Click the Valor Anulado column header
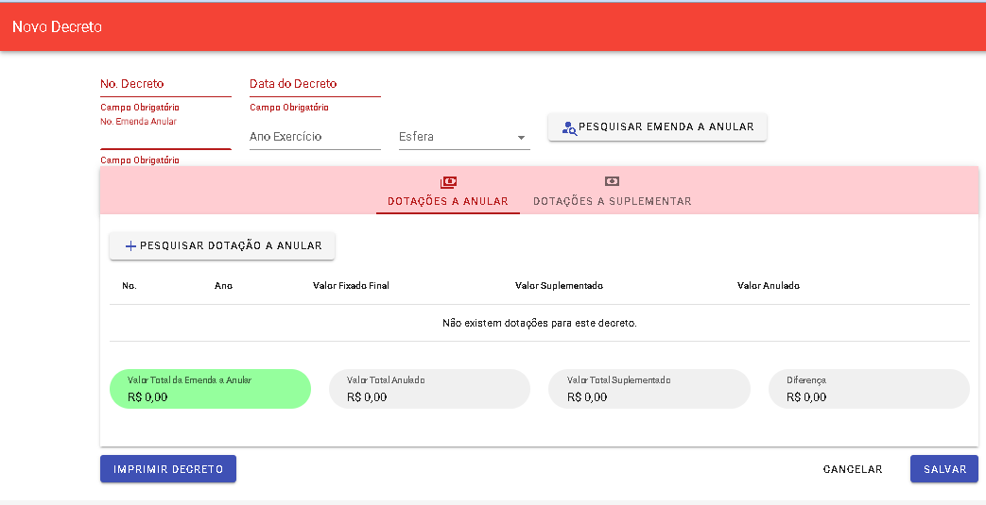 tap(768, 286)
